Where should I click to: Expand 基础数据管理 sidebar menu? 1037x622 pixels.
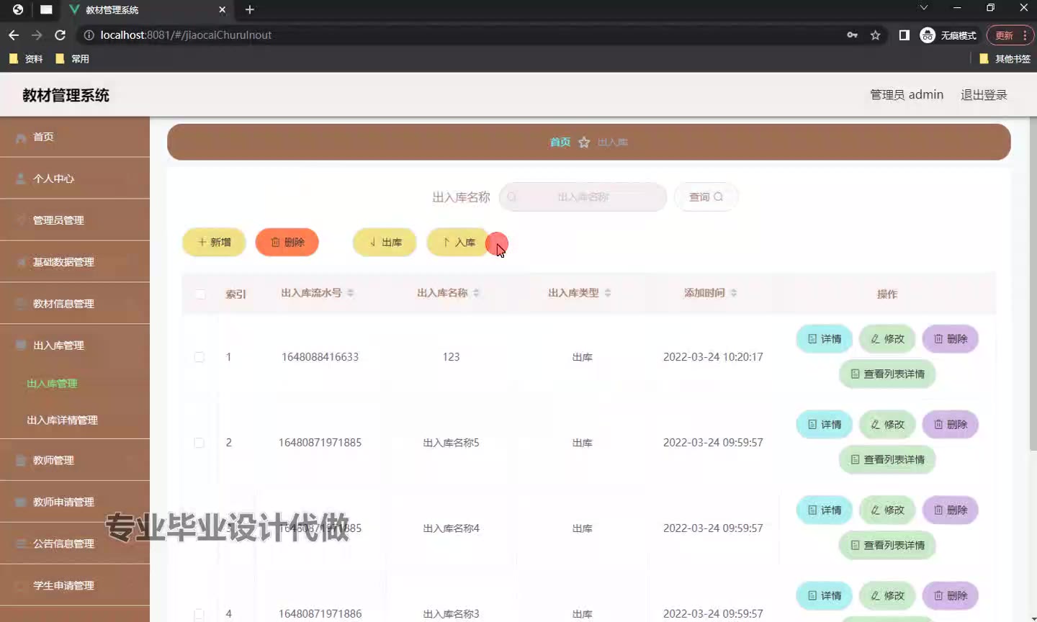coord(75,262)
